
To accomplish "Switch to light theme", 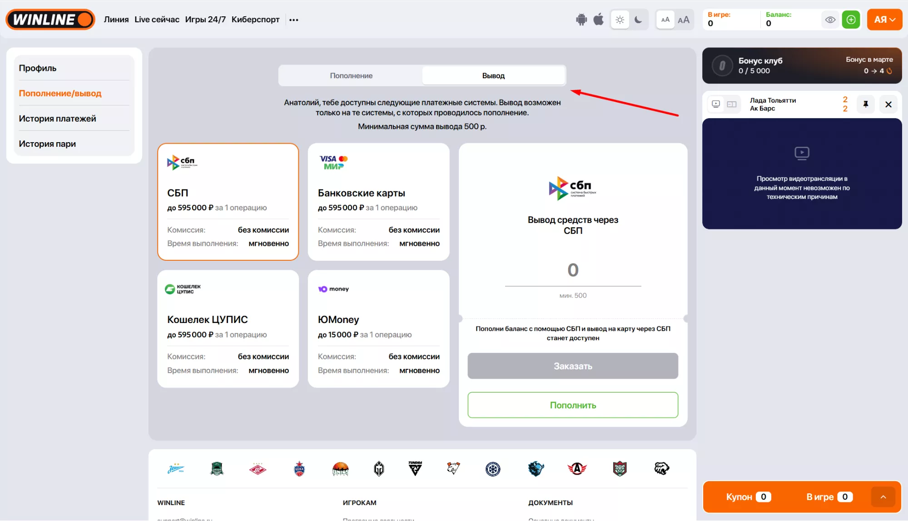I will [620, 20].
